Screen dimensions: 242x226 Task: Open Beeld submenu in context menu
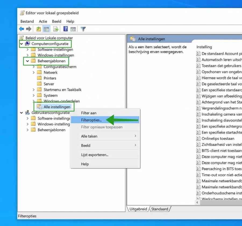105,145
